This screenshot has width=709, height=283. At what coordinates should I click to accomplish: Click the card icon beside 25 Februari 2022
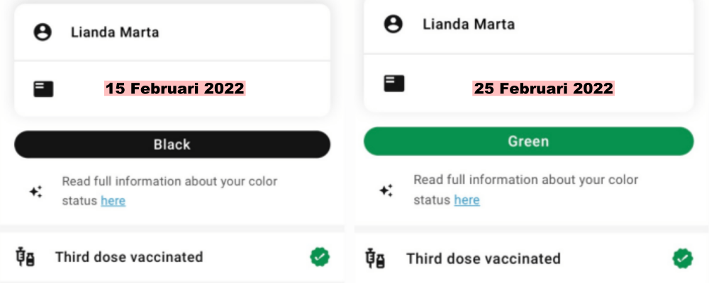394,83
